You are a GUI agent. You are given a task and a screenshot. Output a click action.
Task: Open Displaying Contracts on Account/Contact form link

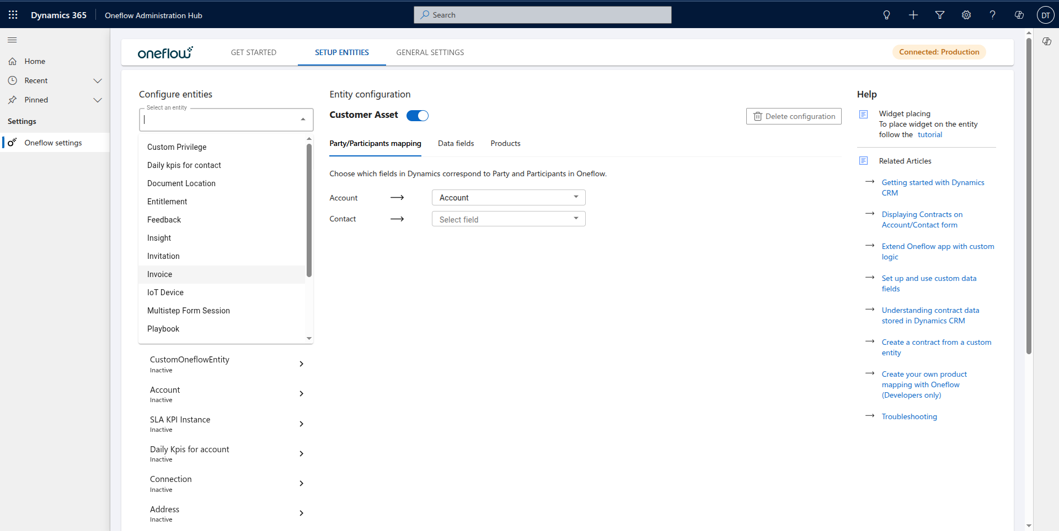pyautogui.click(x=922, y=219)
